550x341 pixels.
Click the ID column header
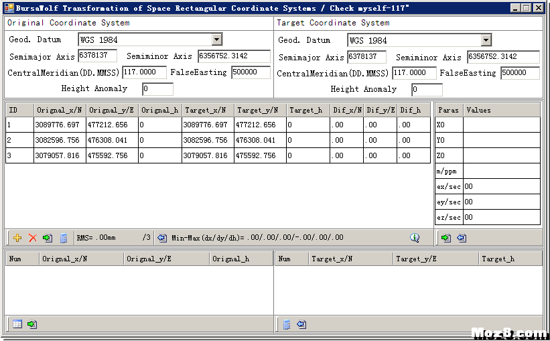click(x=19, y=110)
